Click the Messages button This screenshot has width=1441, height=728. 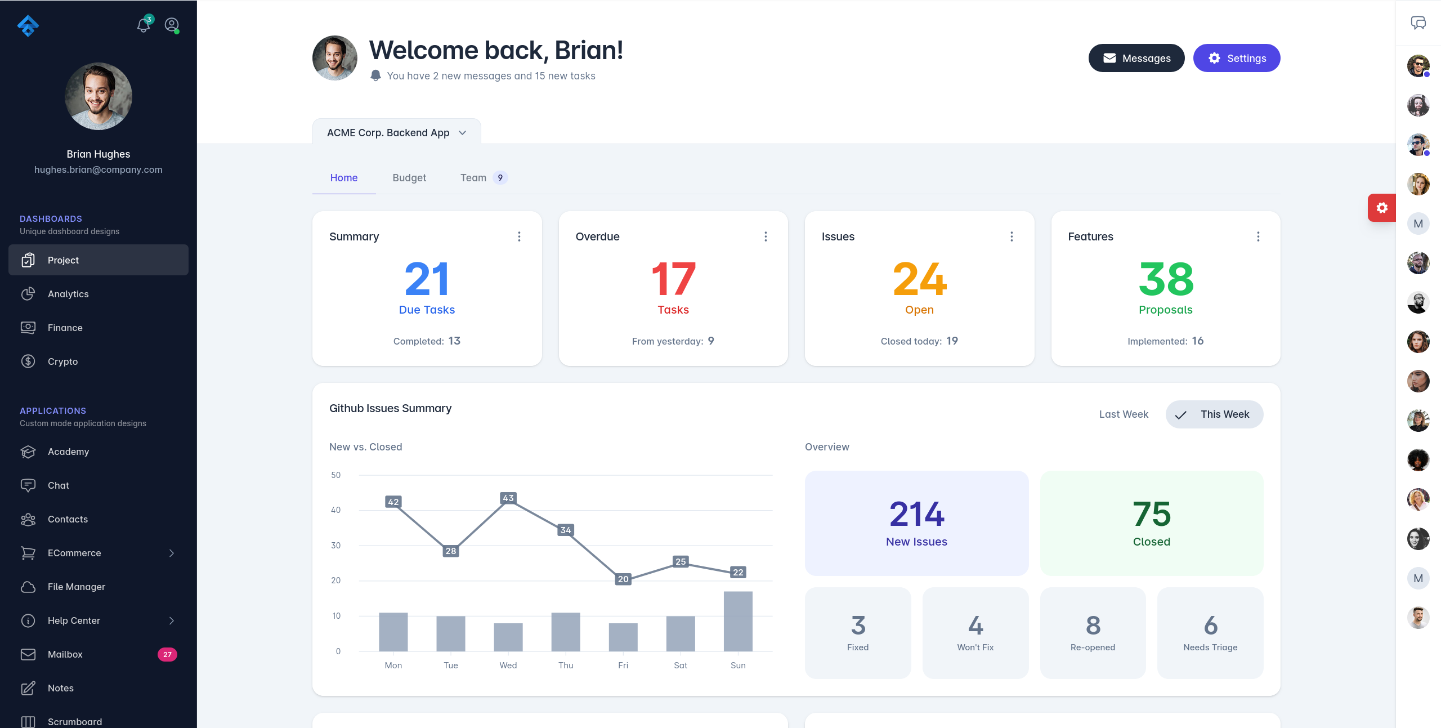1136,58
